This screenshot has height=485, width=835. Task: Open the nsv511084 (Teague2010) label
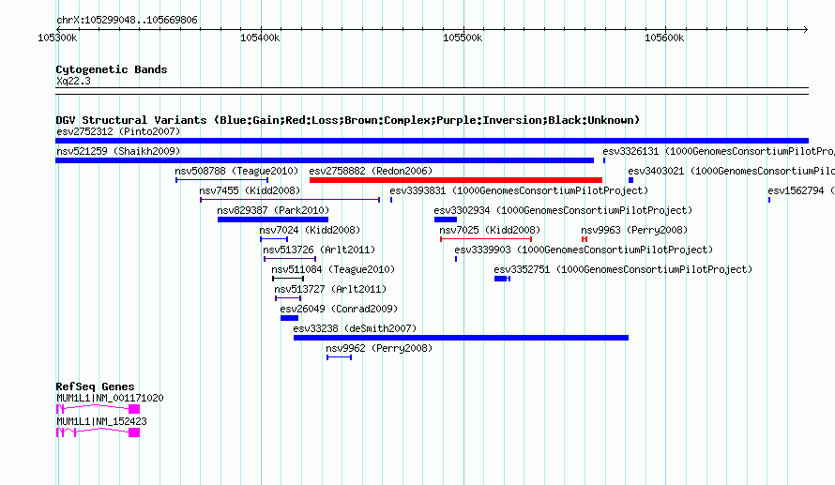tap(333, 269)
